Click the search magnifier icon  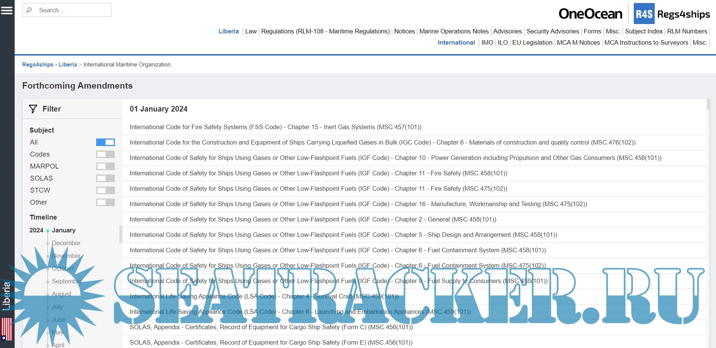29,10
